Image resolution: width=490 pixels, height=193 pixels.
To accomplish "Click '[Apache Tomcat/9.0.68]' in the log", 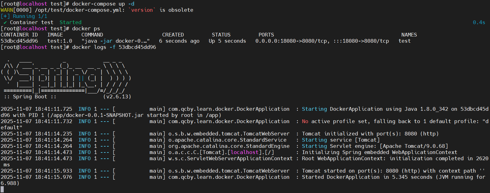I will pyautogui.click(x=414, y=146).
